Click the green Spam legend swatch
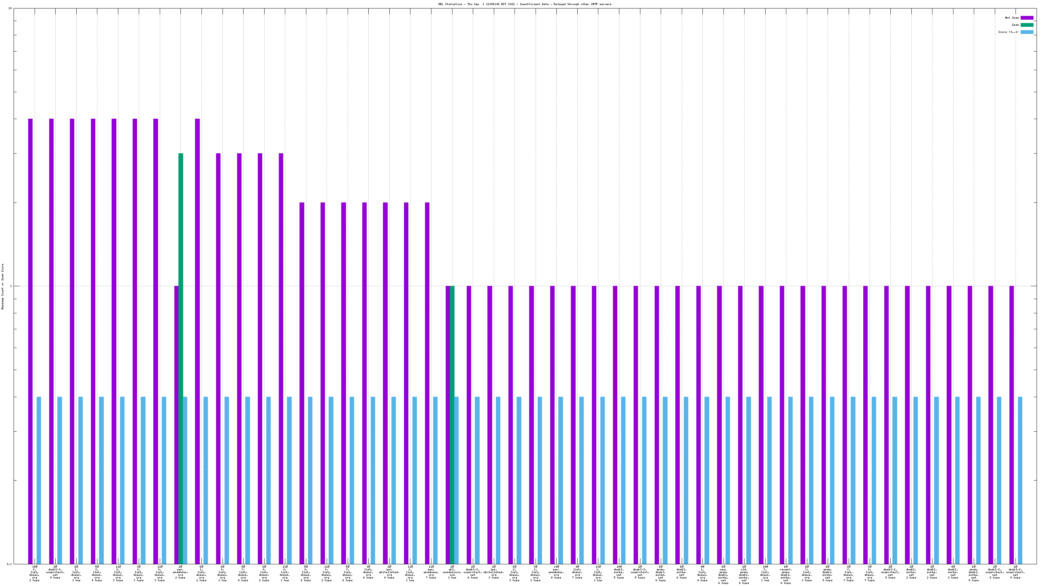1042x586 pixels. [1027, 25]
